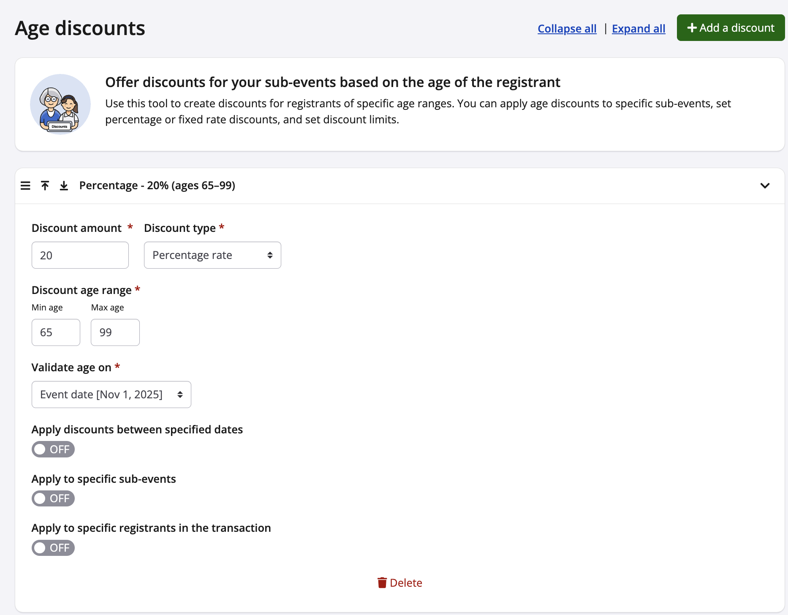
Task: Click the Delete discount text button
Action: coord(406,583)
